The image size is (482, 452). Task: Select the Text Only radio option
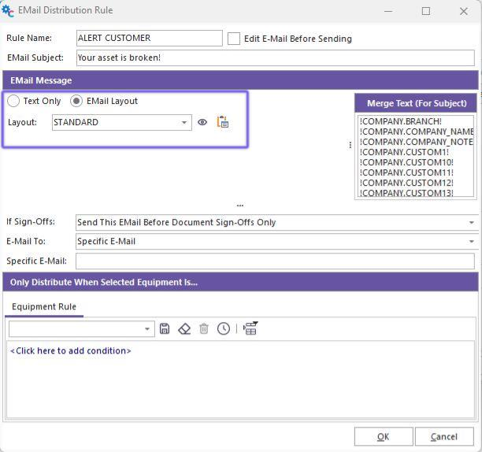coord(14,102)
